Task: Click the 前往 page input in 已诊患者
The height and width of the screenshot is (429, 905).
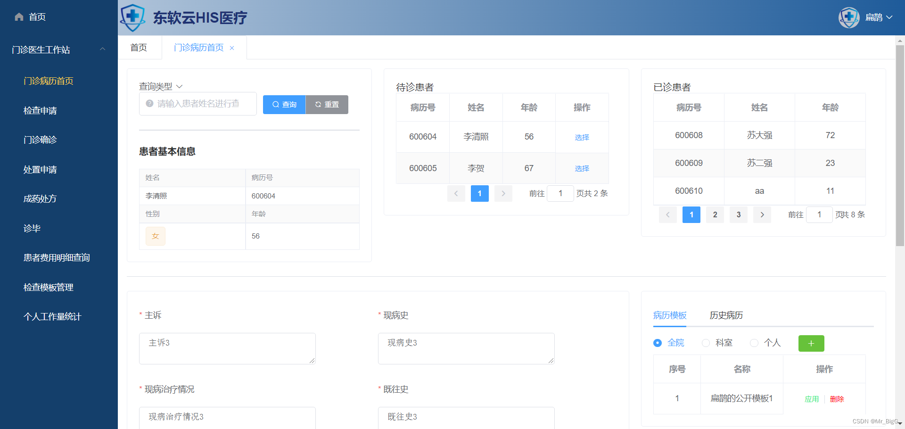Action: (819, 214)
